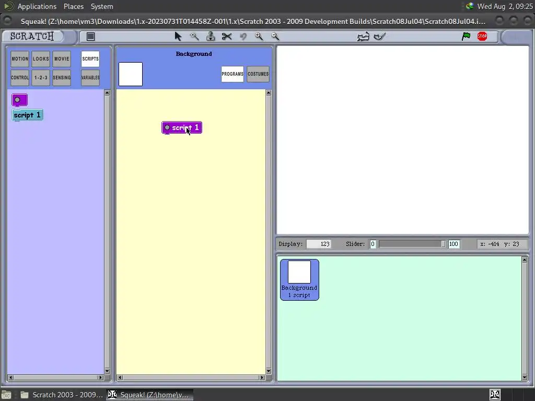Select the arrow pointer tool
The height and width of the screenshot is (401, 535).
click(x=178, y=37)
